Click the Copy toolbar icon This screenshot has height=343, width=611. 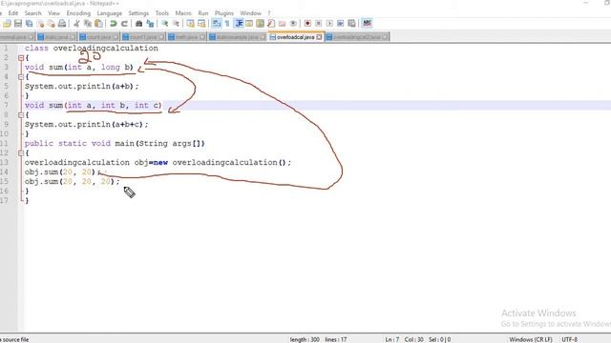click(x=88, y=23)
